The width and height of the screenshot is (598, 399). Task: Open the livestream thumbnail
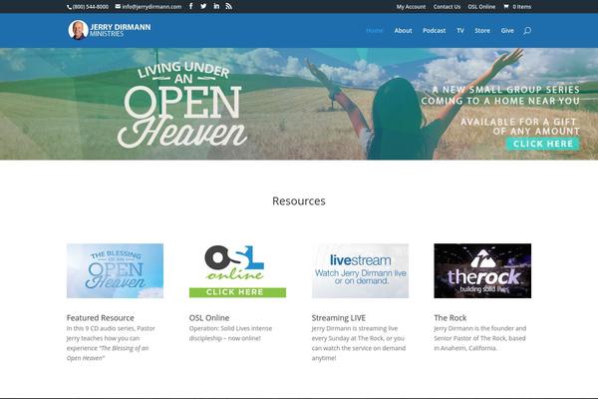coord(360,270)
